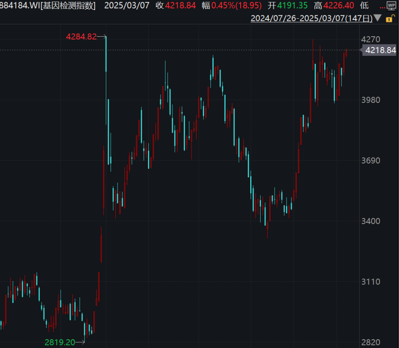Open the date range dropdown triangle

coord(377,18)
